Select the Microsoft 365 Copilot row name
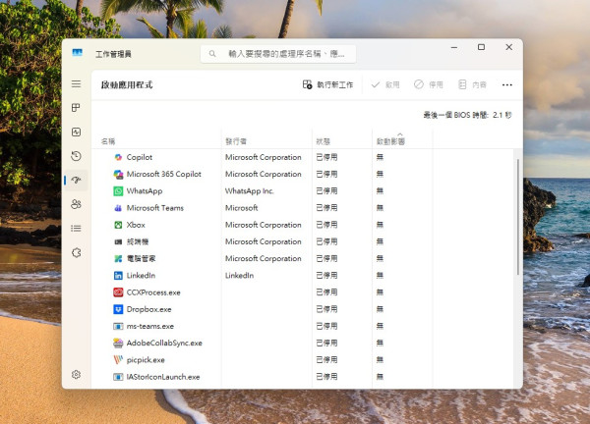This screenshot has height=424, width=590. click(x=163, y=174)
